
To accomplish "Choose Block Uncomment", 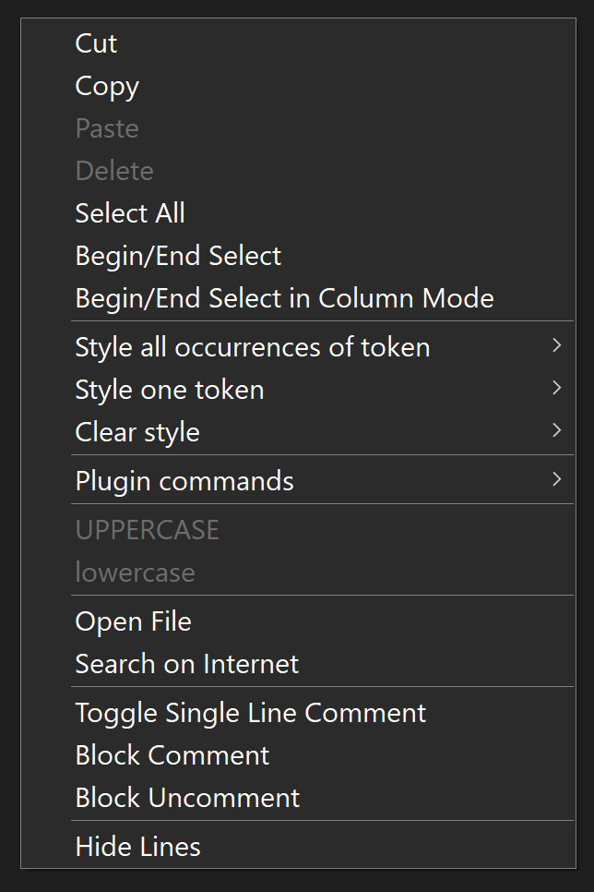I will click(187, 798).
